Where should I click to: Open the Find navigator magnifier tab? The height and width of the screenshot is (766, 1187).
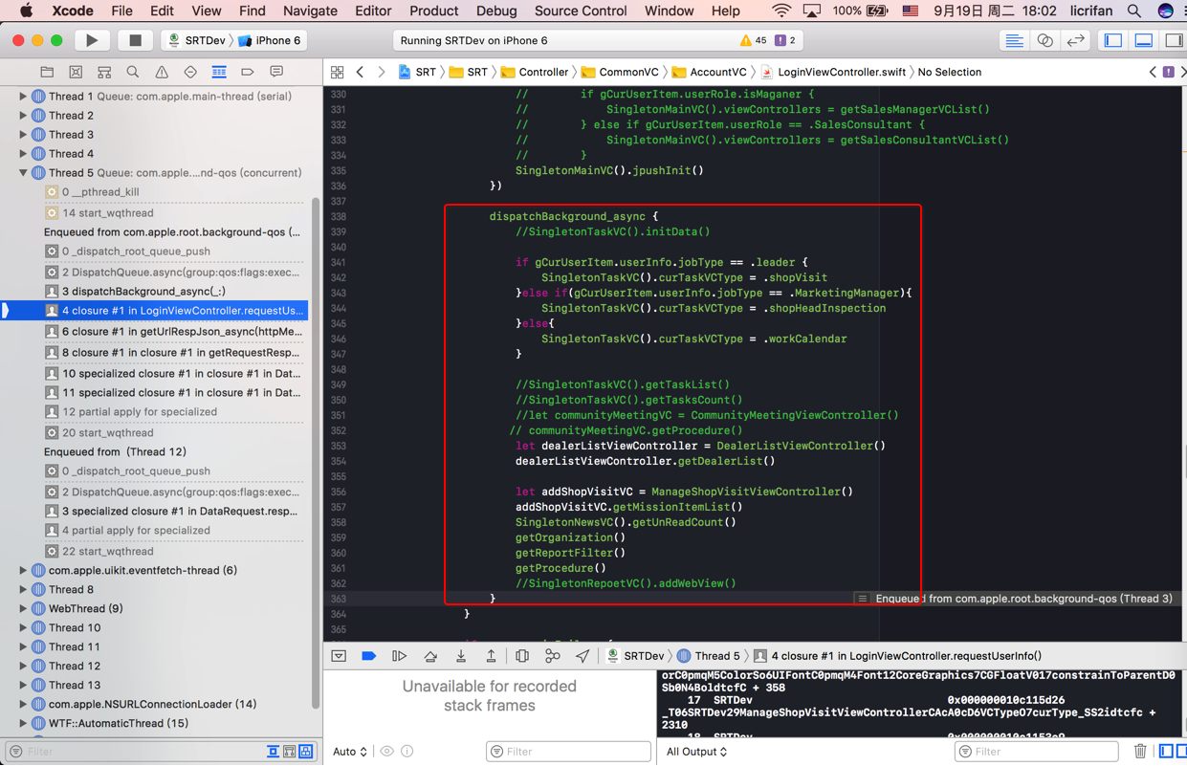pos(133,73)
